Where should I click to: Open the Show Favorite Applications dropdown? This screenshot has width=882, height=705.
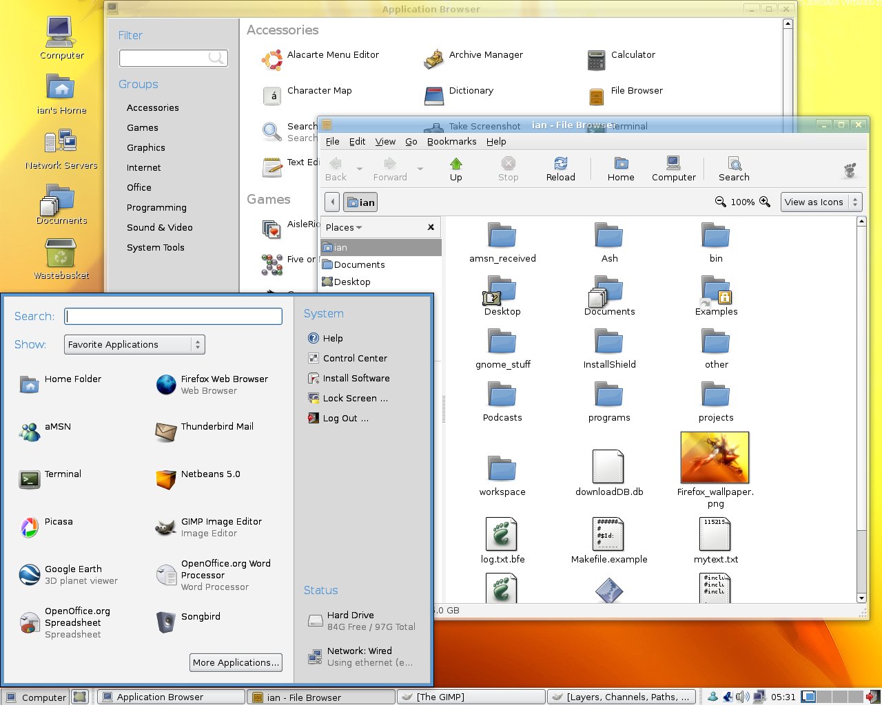click(134, 344)
